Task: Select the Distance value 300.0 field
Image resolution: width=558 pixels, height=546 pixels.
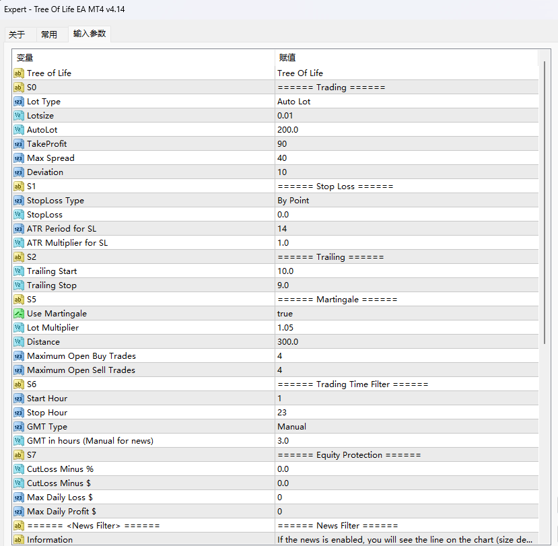Action: (407, 342)
